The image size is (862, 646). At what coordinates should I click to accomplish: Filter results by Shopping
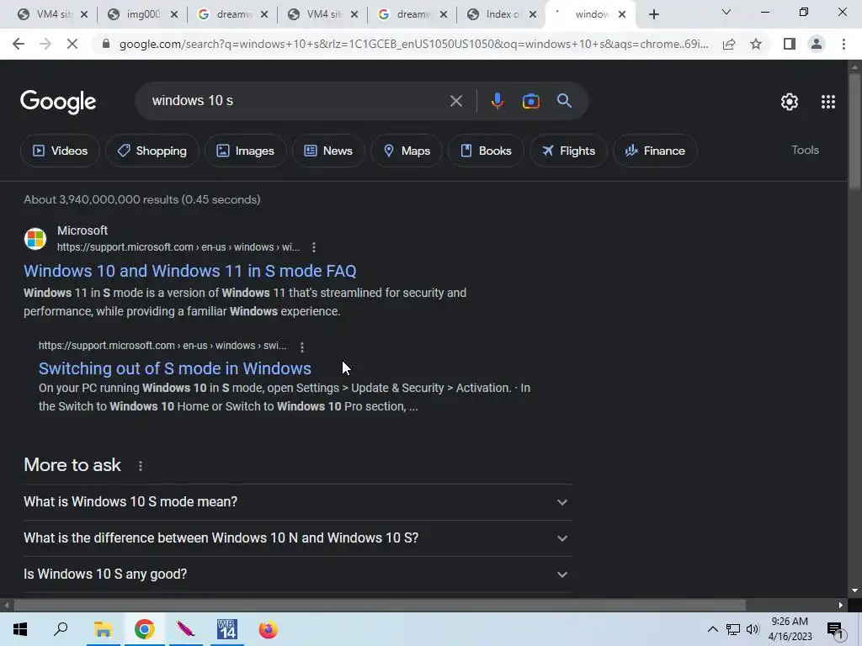coord(152,151)
